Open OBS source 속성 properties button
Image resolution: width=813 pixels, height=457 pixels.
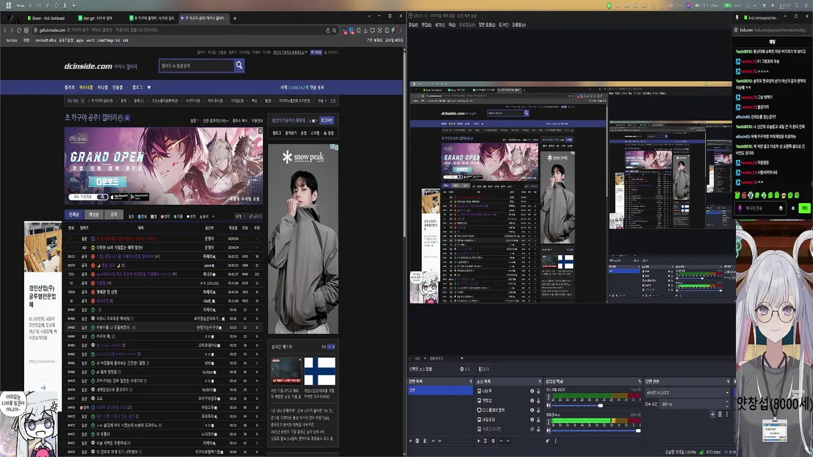point(466,369)
